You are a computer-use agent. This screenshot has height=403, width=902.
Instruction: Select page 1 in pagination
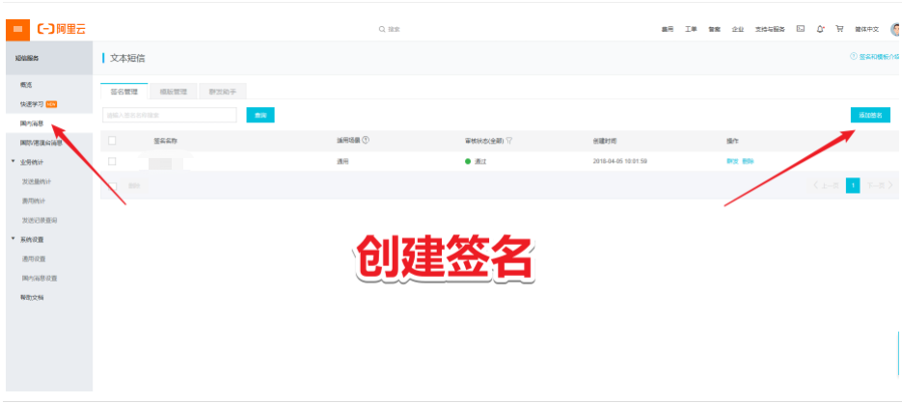tap(853, 185)
